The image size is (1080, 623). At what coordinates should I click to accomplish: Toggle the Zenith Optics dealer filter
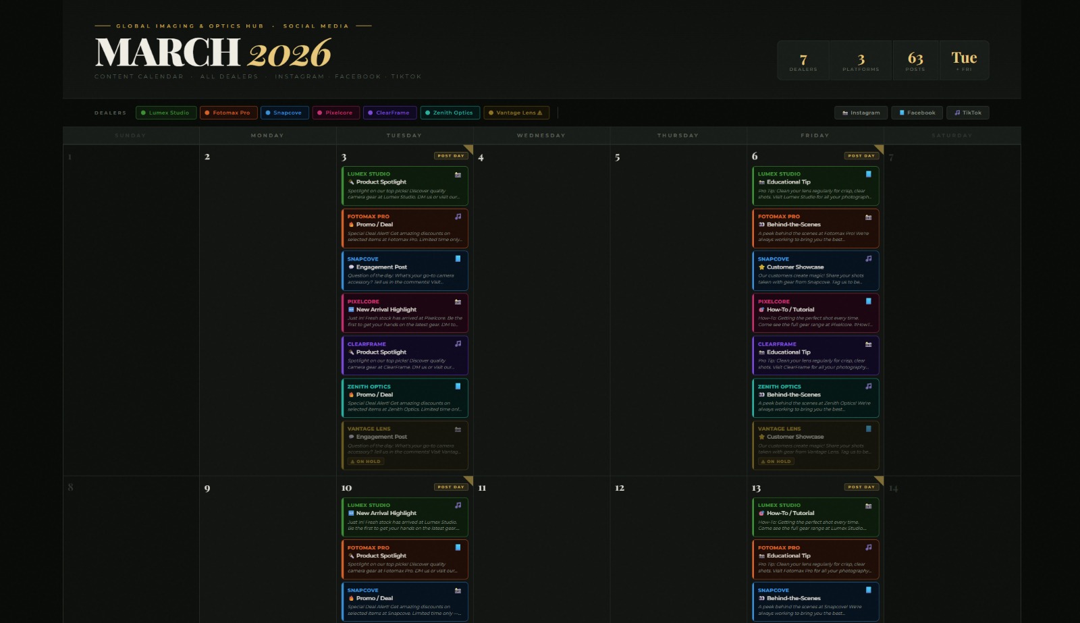[450, 113]
